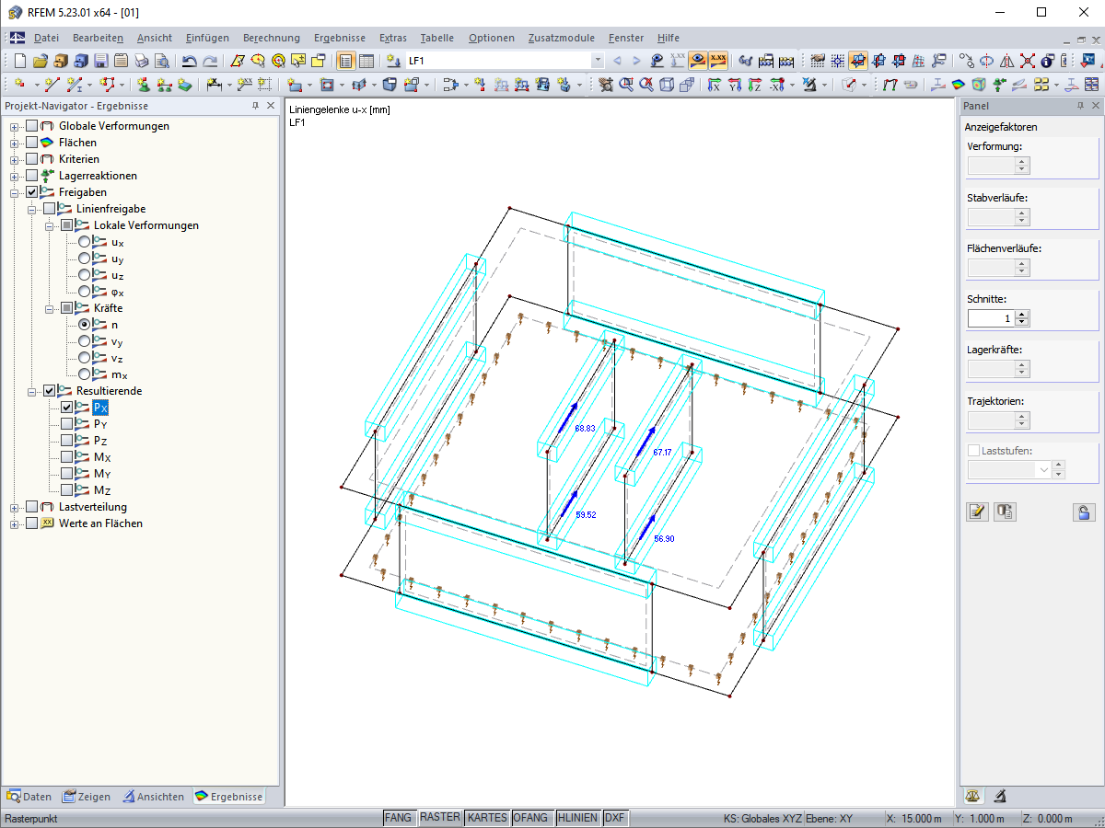Expand the Lastverteilung tree node
1105x828 pixels.
click(15, 507)
